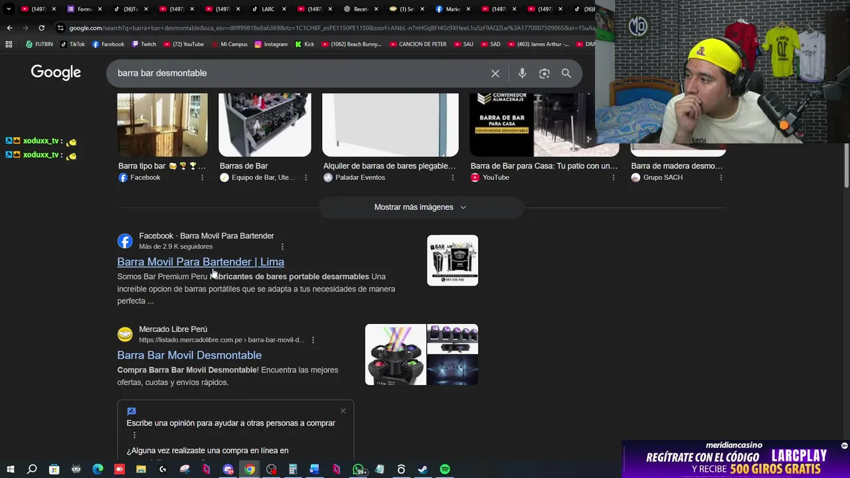The width and height of the screenshot is (850, 478).
Task: Click inside the Google search input field
Action: pyautogui.click(x=299, y=73)
